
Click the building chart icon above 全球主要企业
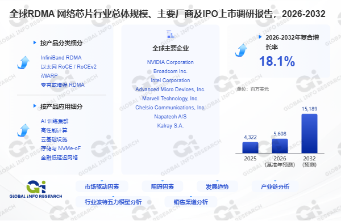click(x=170, y=34)
